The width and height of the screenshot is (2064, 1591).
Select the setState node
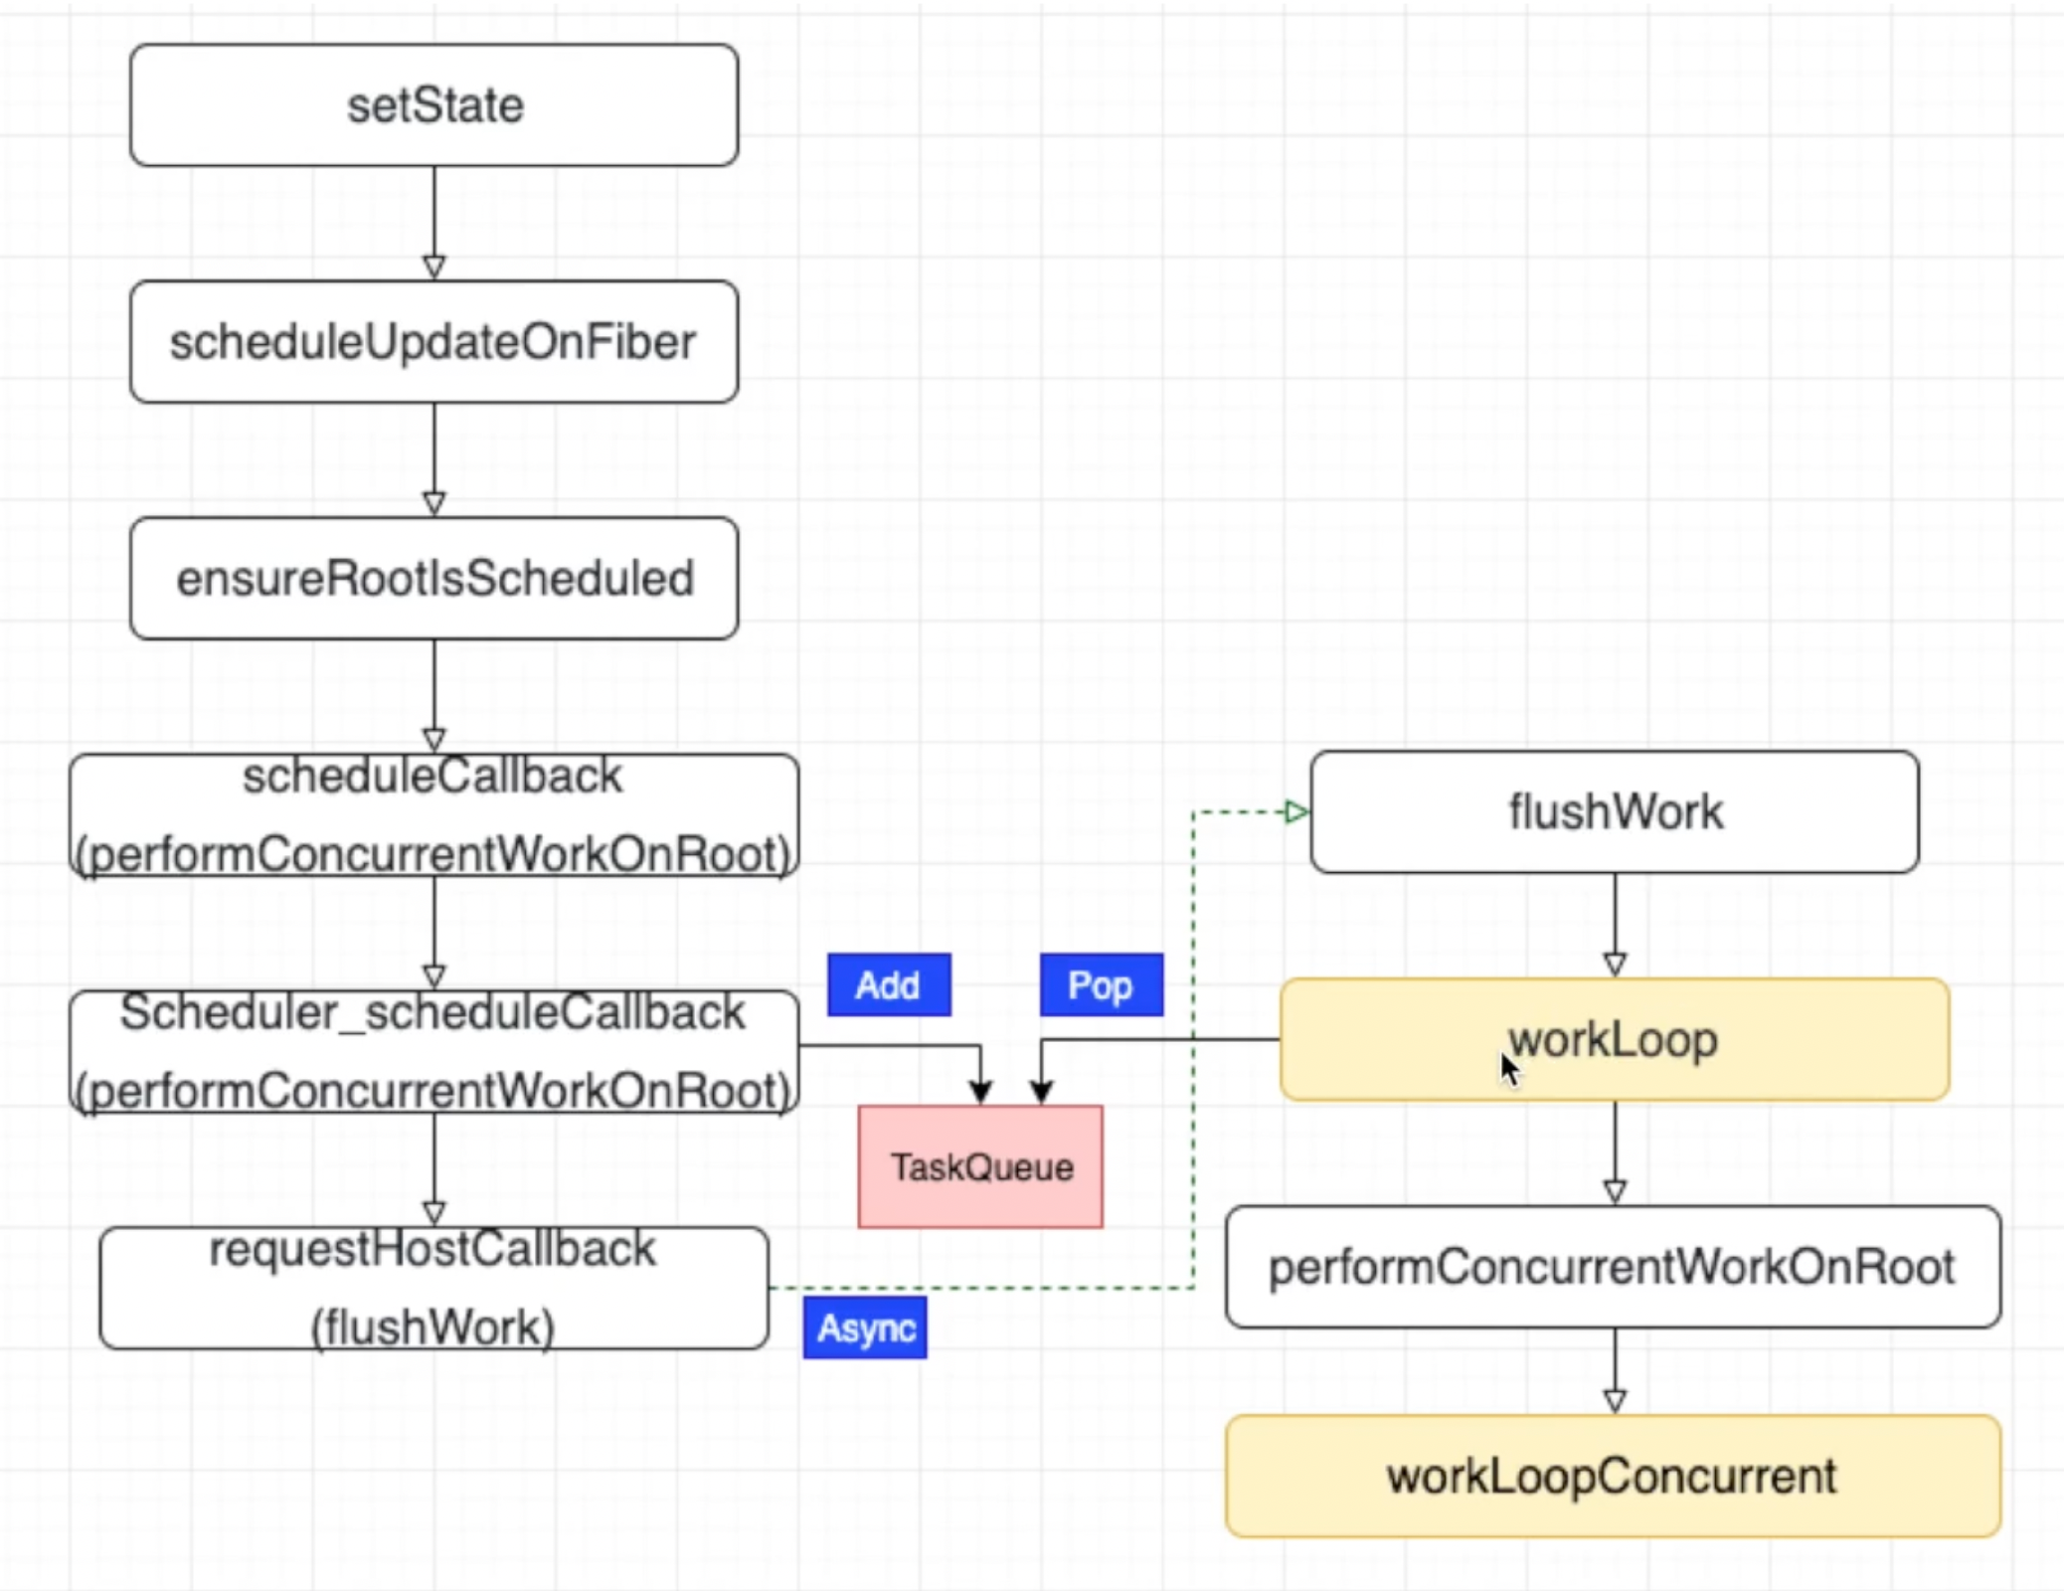click(x=433, y=104)
